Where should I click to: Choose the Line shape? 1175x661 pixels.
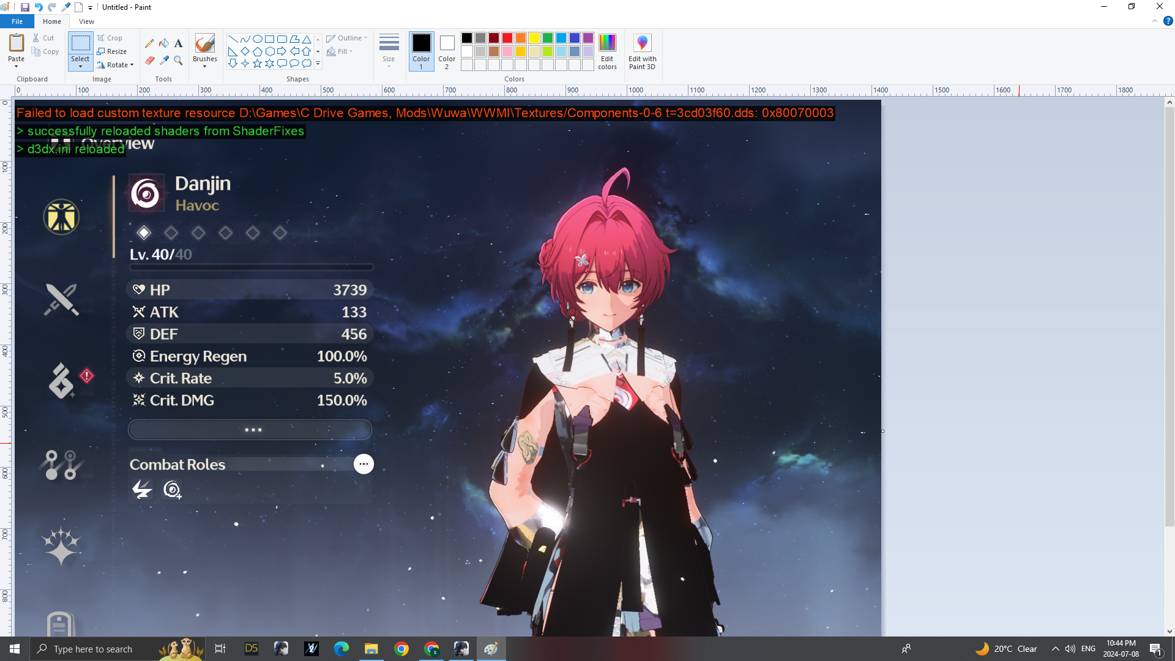[x=233, y=39]
